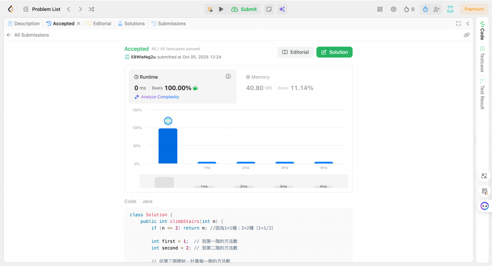The image size is (492, 266).
Task: Click the avatar marker above the bar
Action: click(168, 121)
